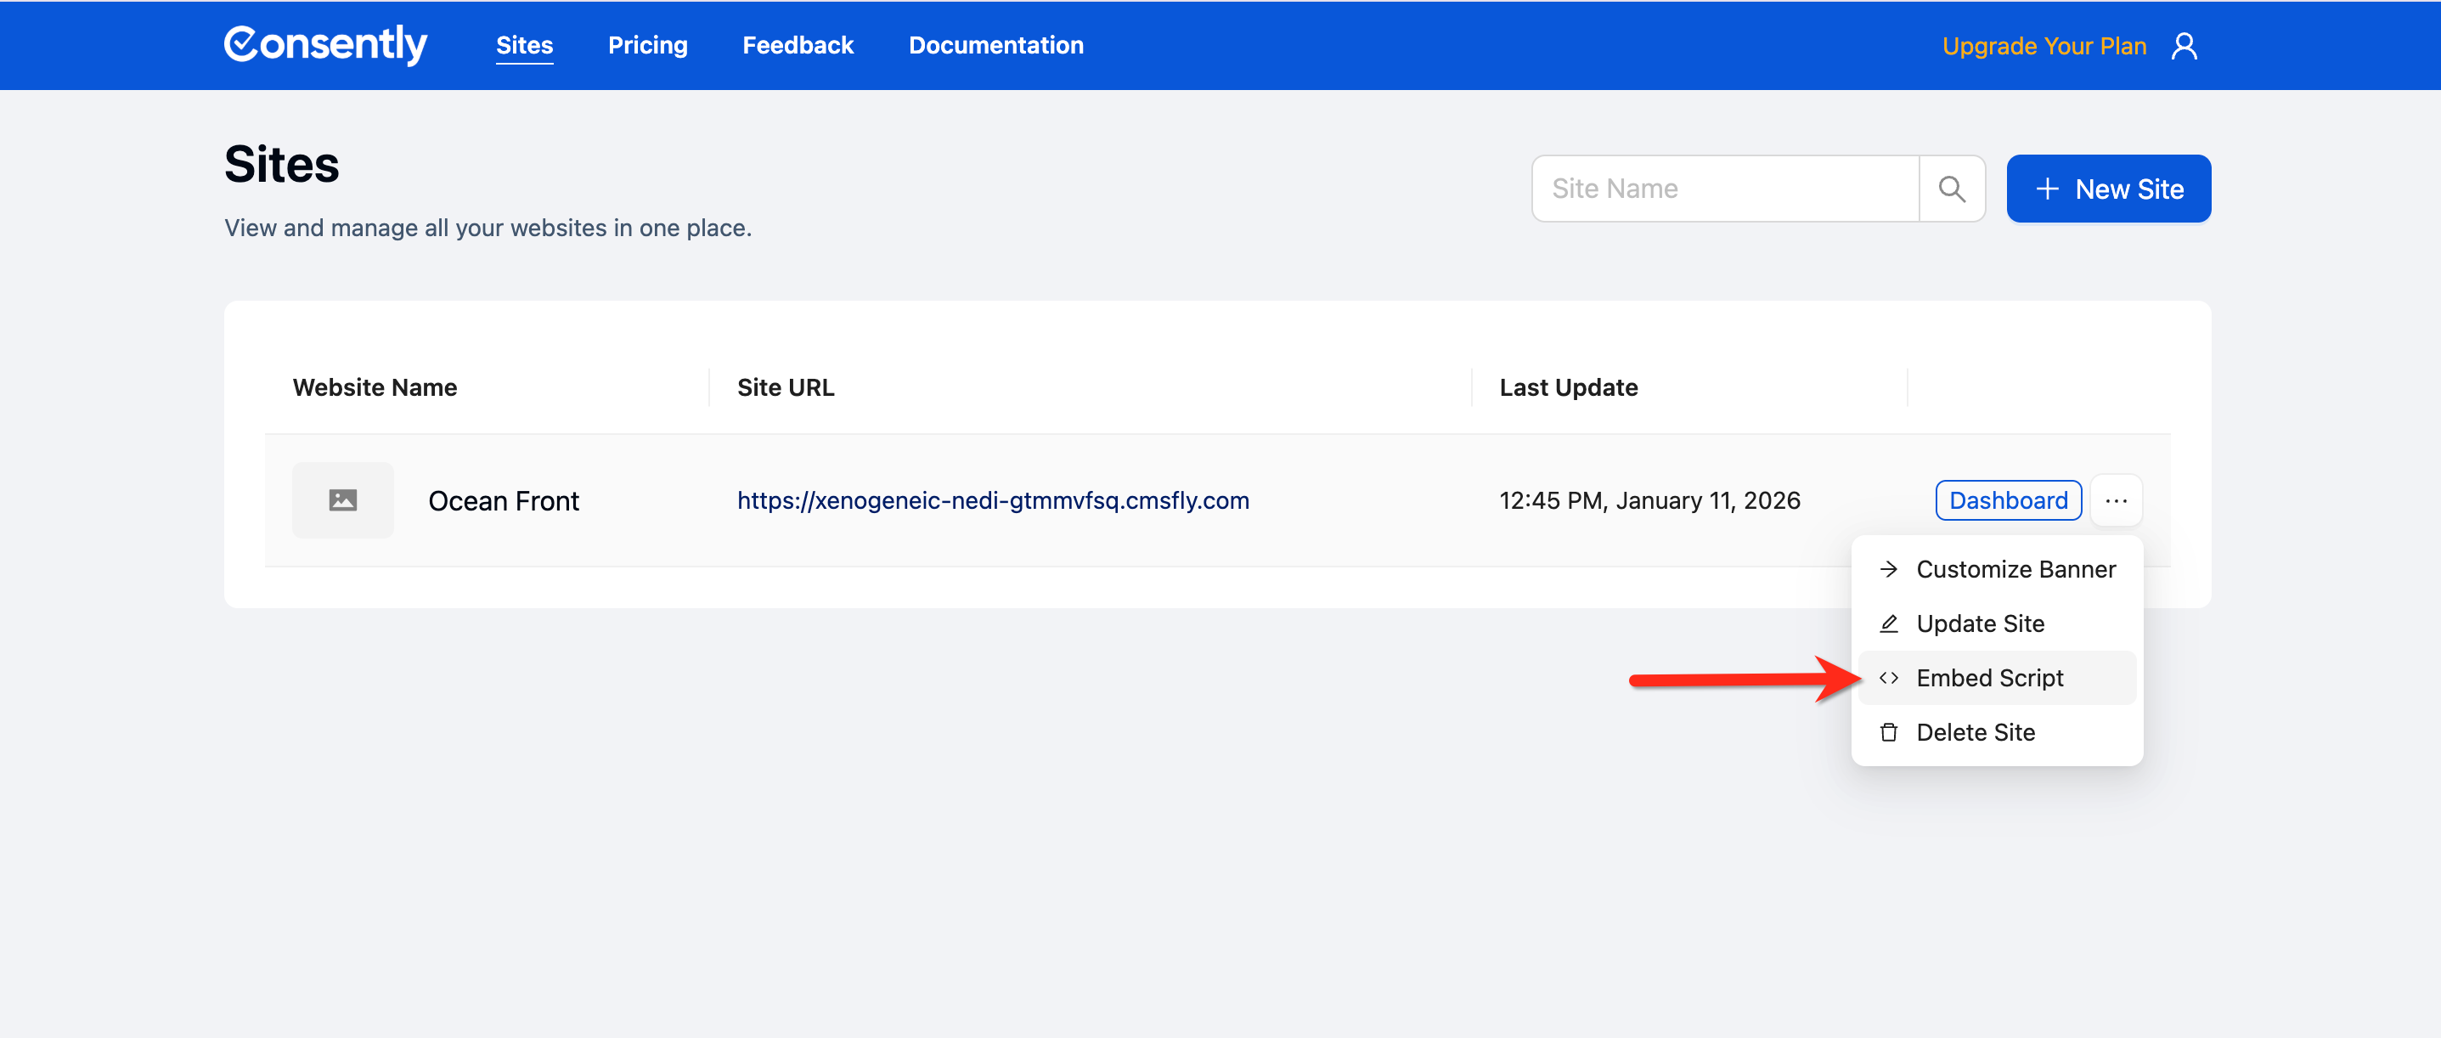Click the code icon beside Embed Script
This screenshot has width=2441, height=1038.
click(x=1890, y=677)
